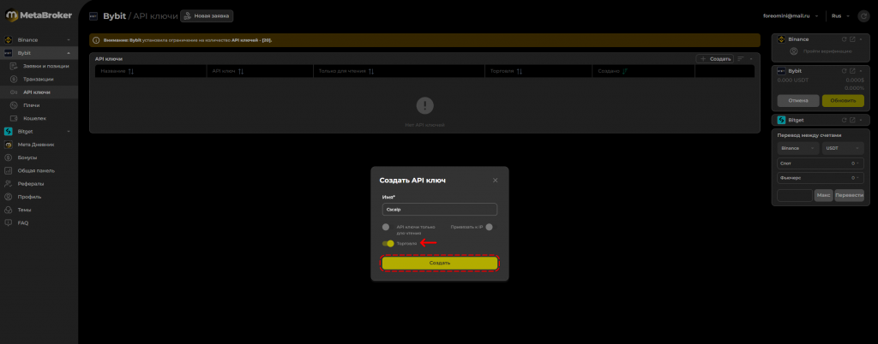Image resolution: width=878 pixels, height=344 pixels.
Task: Click the yellow Создать button in dialog
Action: pos(440,263)
